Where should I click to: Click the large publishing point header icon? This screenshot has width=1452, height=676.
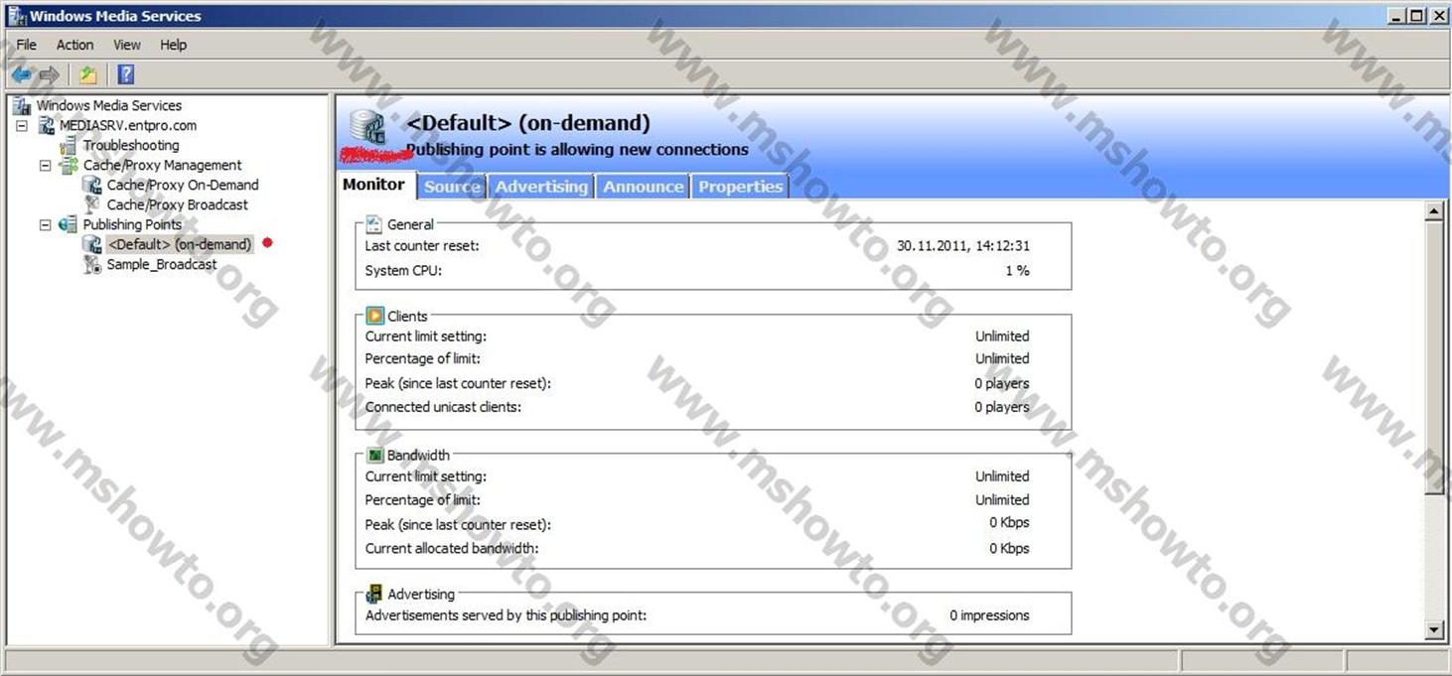pyautogui.click(x=367, y=128)
